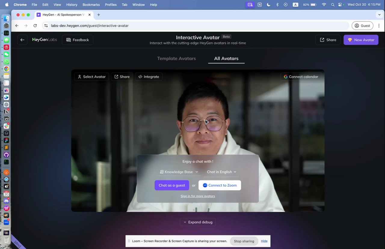The height and width of the screenshot is (249, 385).
Task: Create a New Avatar
Action: coord(361,40)
